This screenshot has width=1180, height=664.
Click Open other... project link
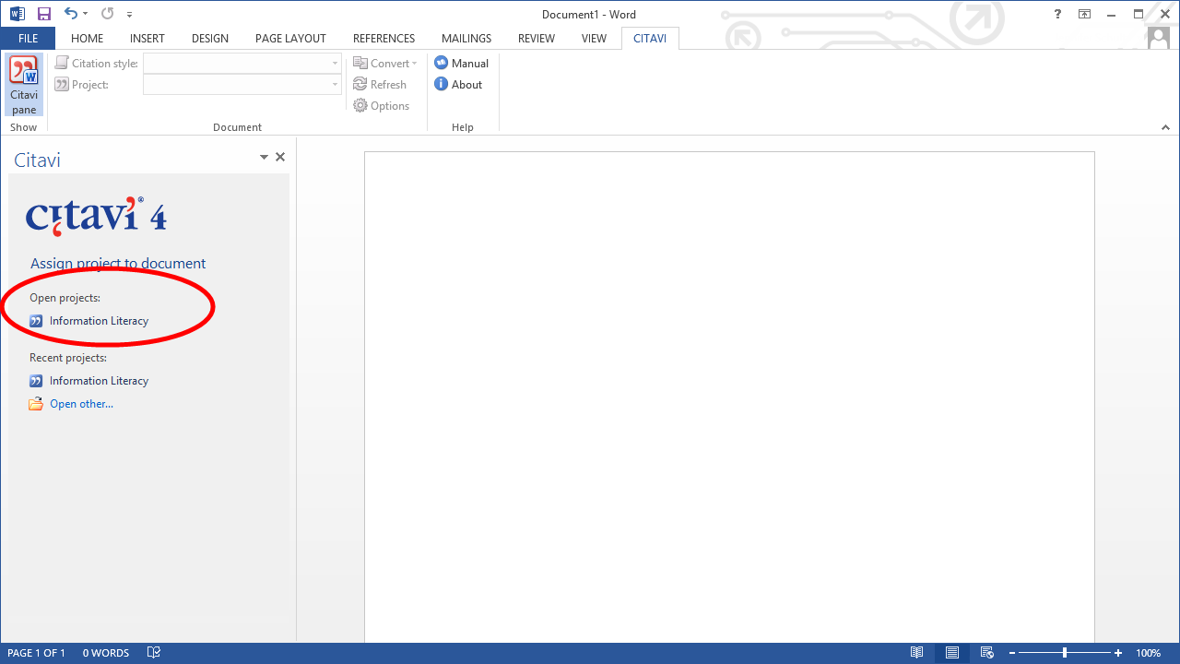point(81,404)
